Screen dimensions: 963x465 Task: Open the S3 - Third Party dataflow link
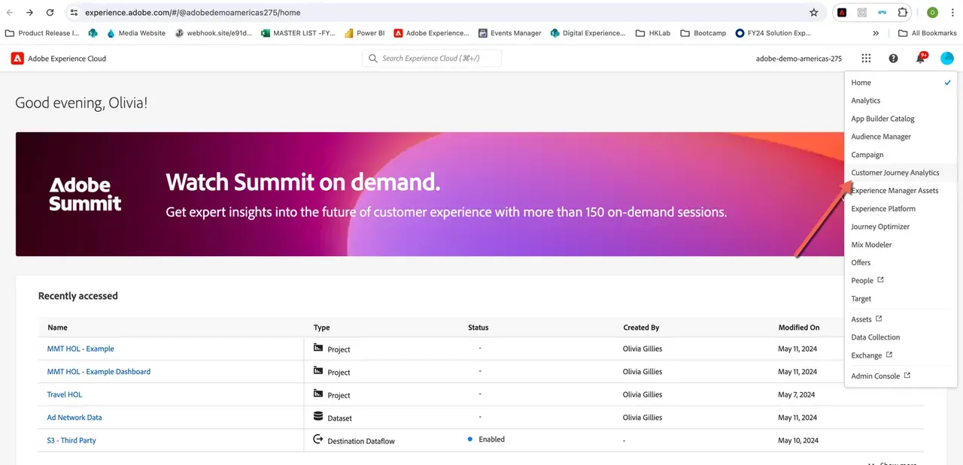tap(71, 440)
